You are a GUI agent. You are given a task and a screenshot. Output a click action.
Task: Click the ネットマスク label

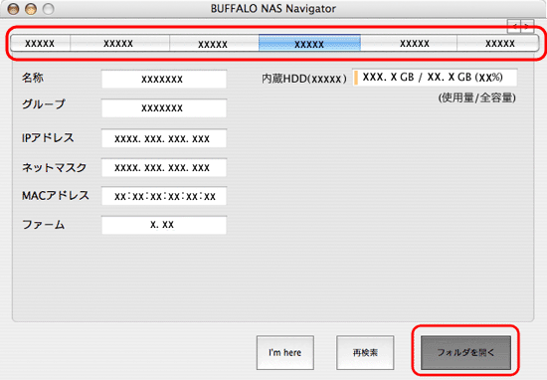54,167
